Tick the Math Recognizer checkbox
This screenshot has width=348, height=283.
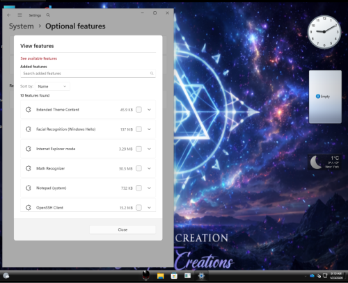[139, 168]
